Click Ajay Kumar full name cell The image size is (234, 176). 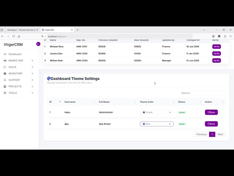[x=105, y=124]
